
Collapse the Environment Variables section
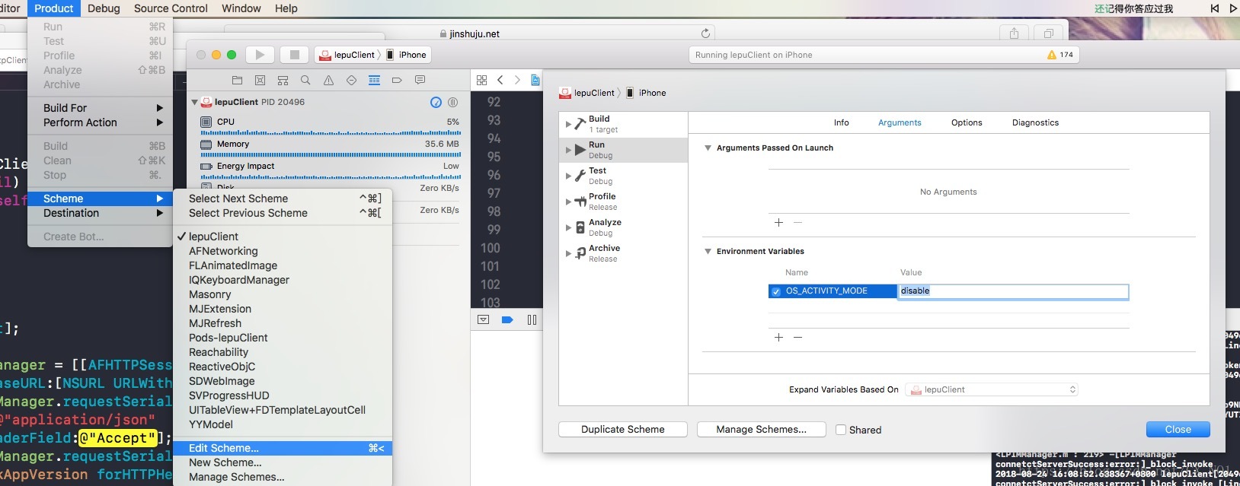click(708, 252)
